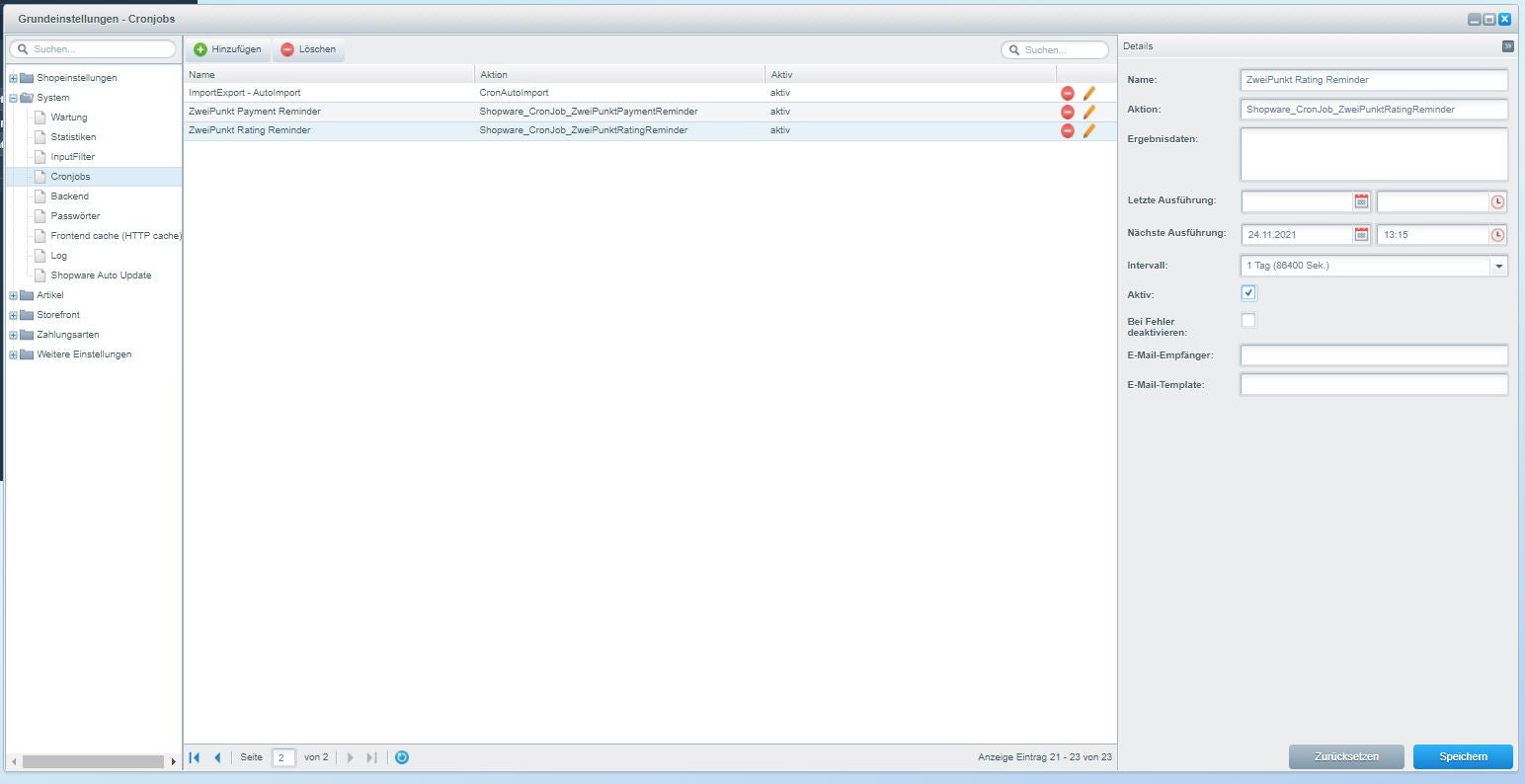Select the ZweiPunkt Rating Reminder name cell

329,130
